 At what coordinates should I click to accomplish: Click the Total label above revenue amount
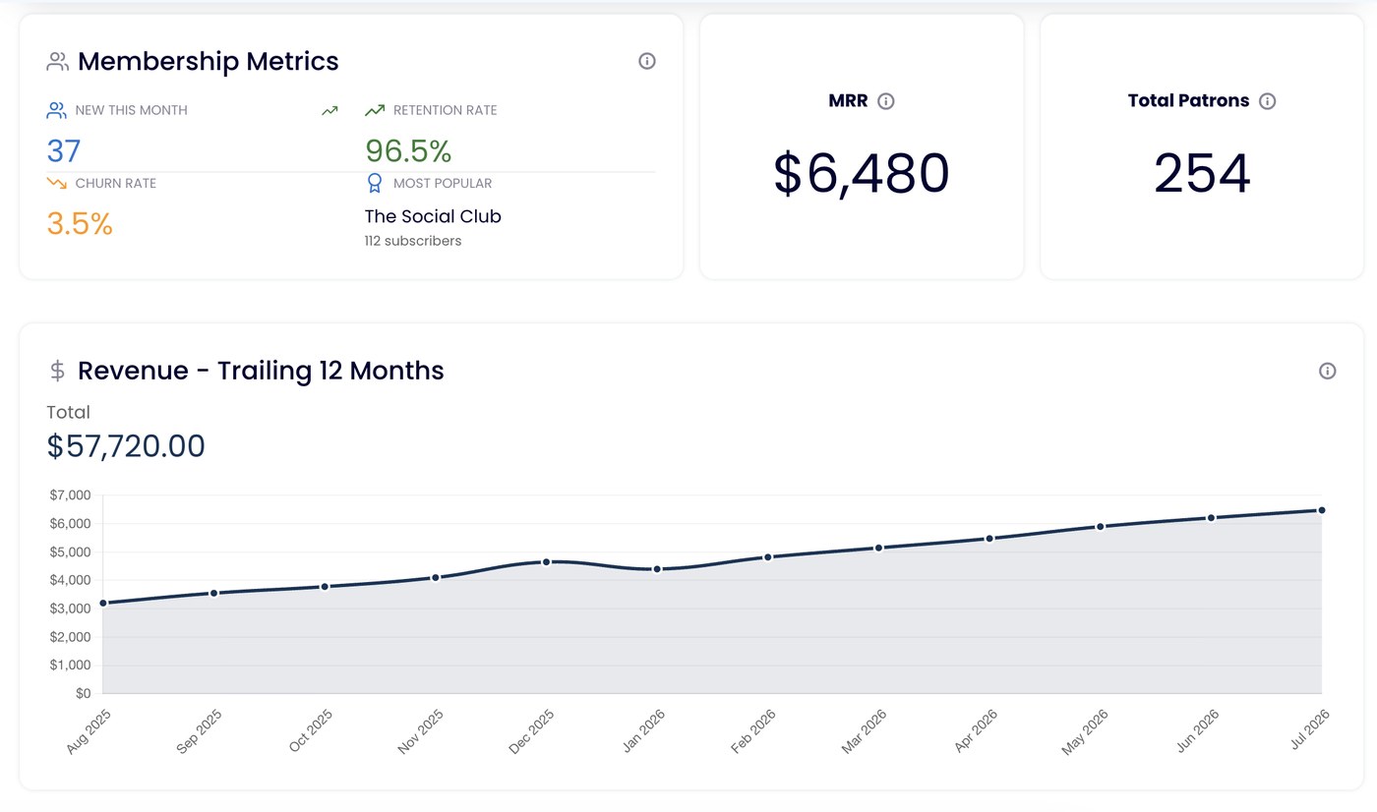pyautogui.click(x=68, y=412)
